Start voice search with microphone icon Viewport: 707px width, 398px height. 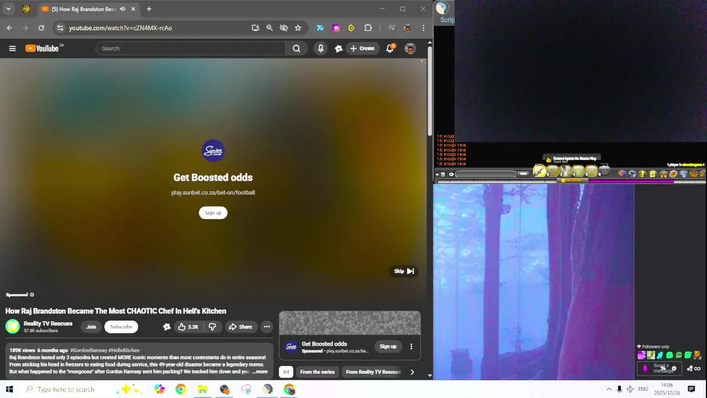coord(321,49)
